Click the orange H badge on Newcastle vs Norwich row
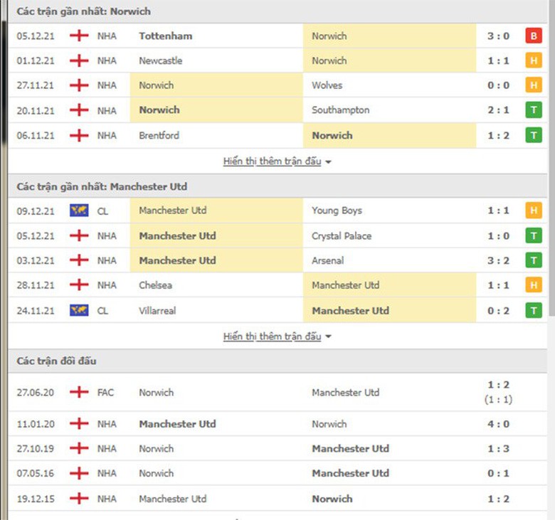Image resolution: width=555 pixels, height=520 pixels. (x=533, y=61)
